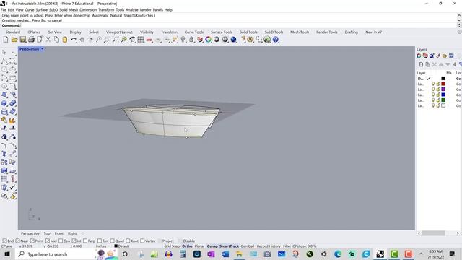Screen dimensions: 462x260
Task: Click the Print icon in the toolbar
Action: pyautogui.click(x=31, y=40)
